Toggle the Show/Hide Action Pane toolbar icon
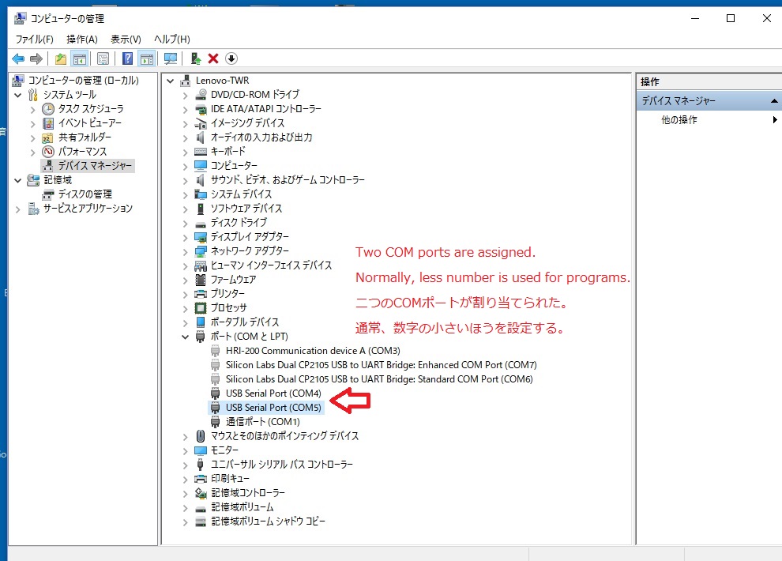This screenshot has width=782, height=561. click(x=147, y=58)
